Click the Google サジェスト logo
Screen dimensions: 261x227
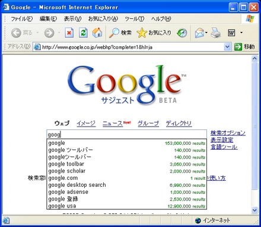point(126,86)
